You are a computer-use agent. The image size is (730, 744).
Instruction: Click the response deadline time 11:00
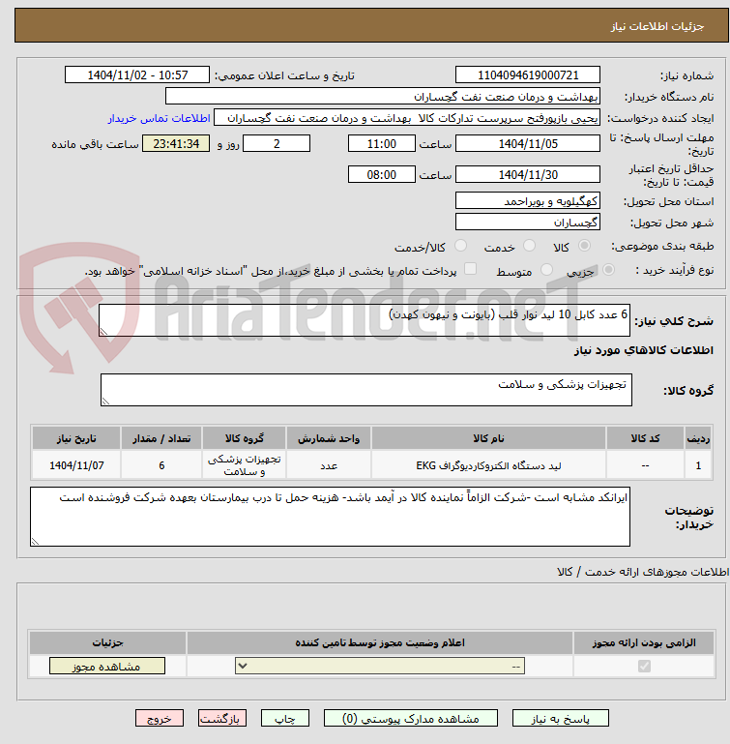[x=381, y=143]
